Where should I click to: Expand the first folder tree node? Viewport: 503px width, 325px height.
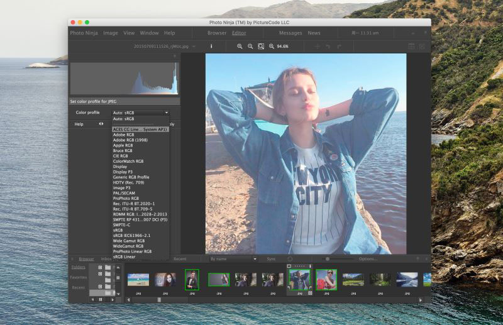[x=100, y=267]
